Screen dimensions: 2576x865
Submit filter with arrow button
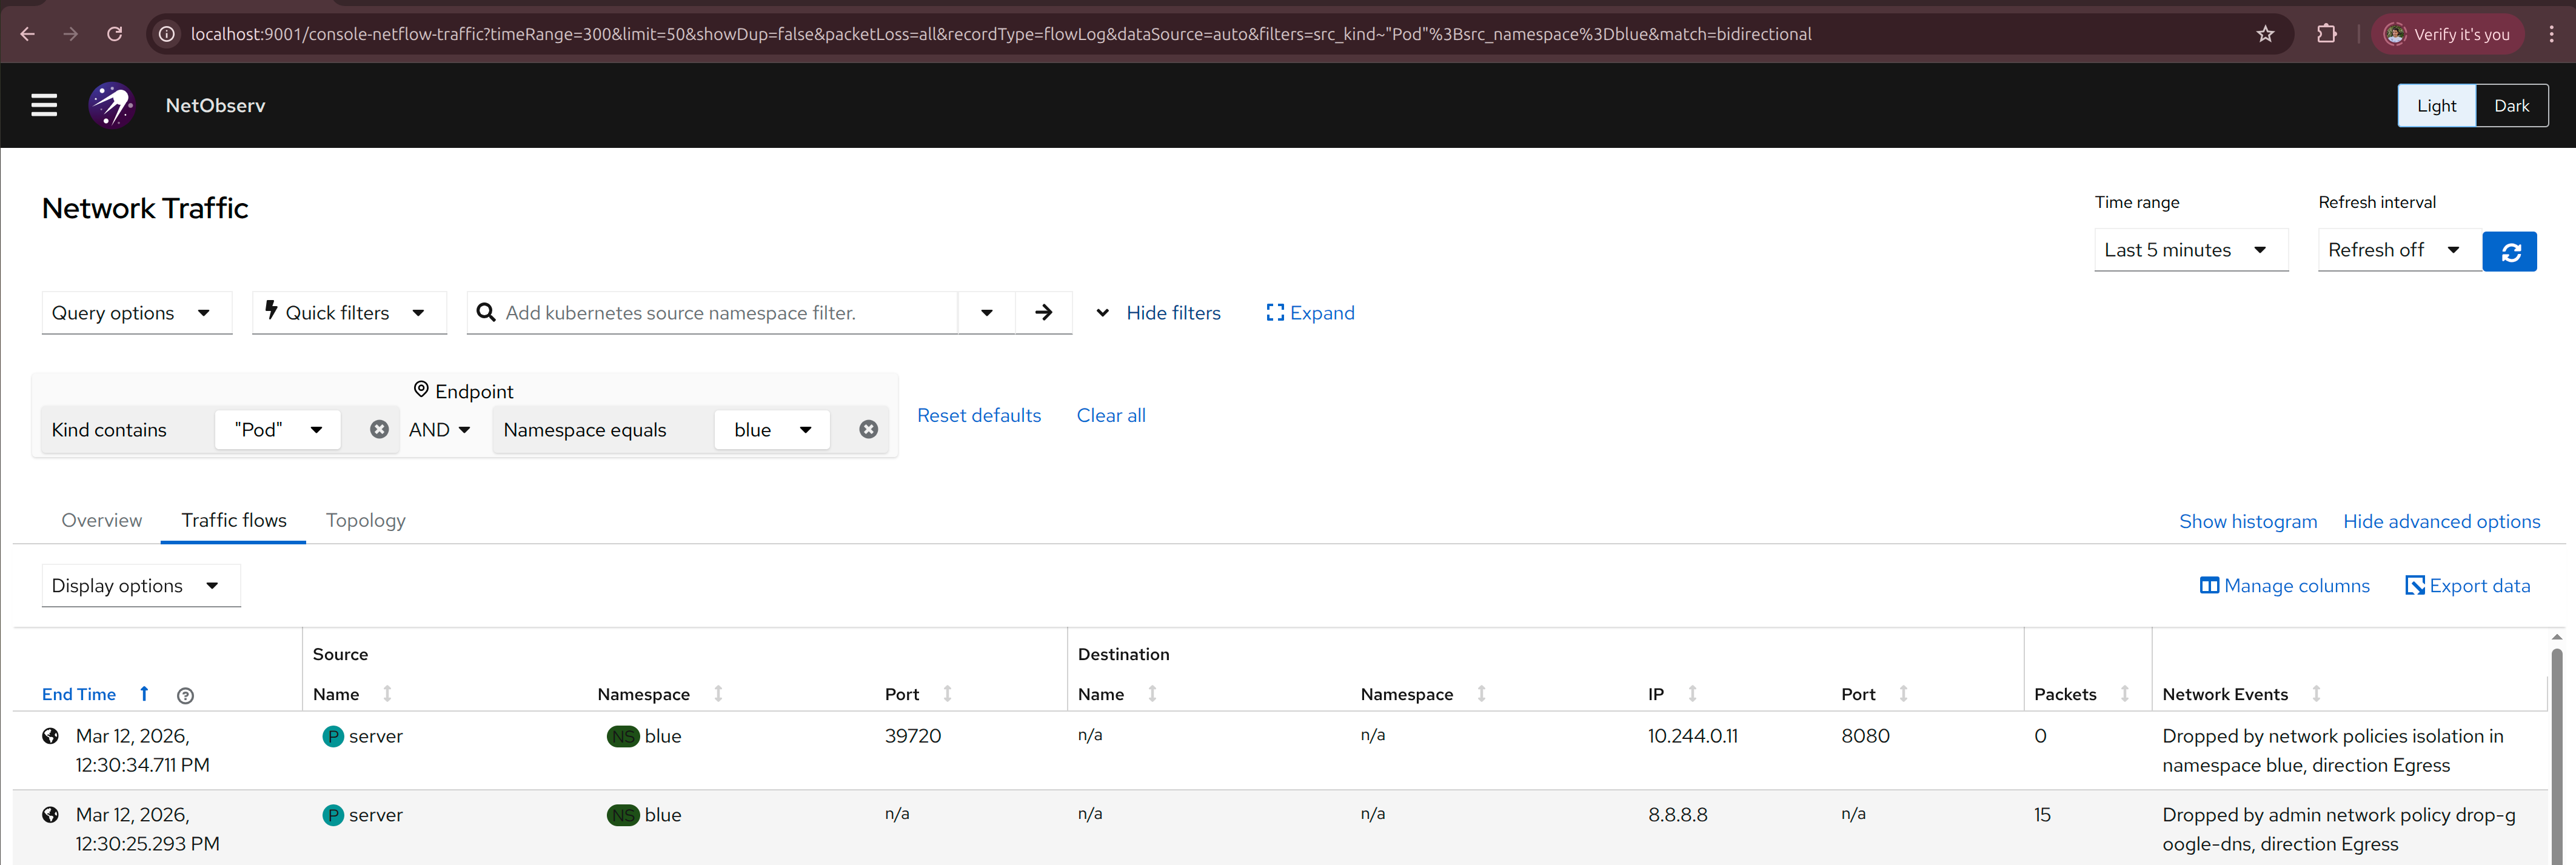point(1043,313)
